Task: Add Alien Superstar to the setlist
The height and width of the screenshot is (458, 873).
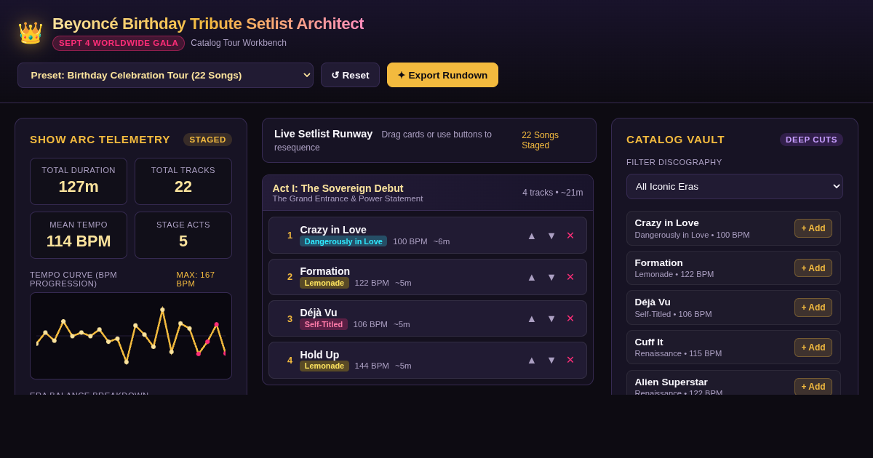Action: click(813, 387)
